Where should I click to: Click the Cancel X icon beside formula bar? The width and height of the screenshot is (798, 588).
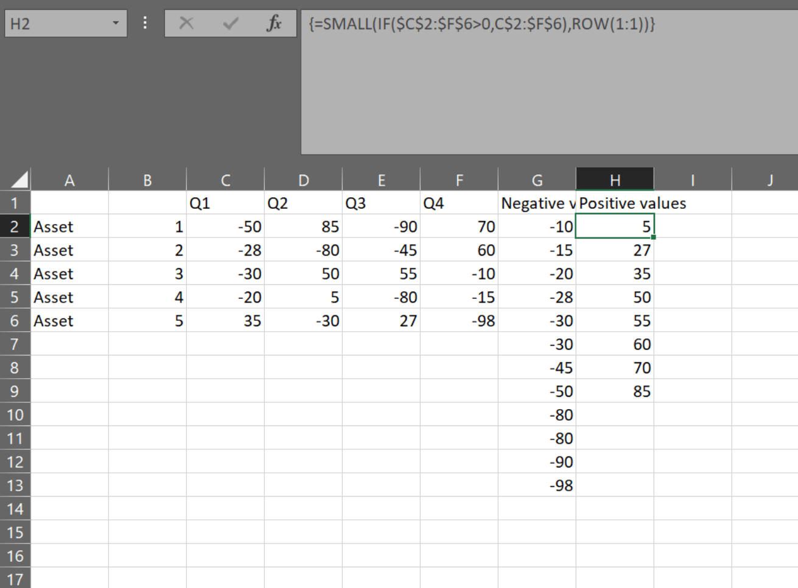tap(186, 24)
